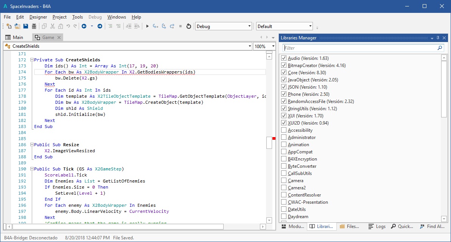Click the search magnifier in Libraries filter
Viewport: 451px width, 242px height.
pos(440,48)
